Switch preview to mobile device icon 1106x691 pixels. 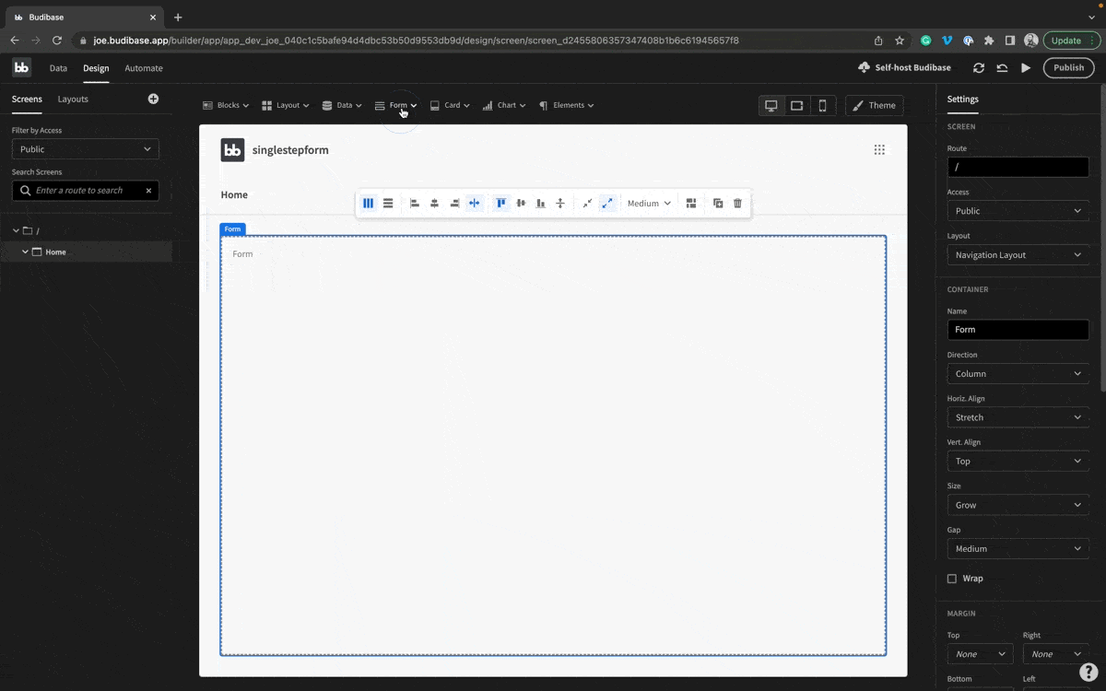tap(822, 105)
